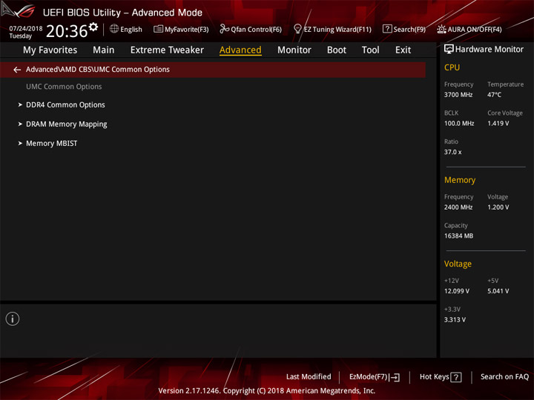
Task: Open the Boot tab
Action: click(337, 50)
